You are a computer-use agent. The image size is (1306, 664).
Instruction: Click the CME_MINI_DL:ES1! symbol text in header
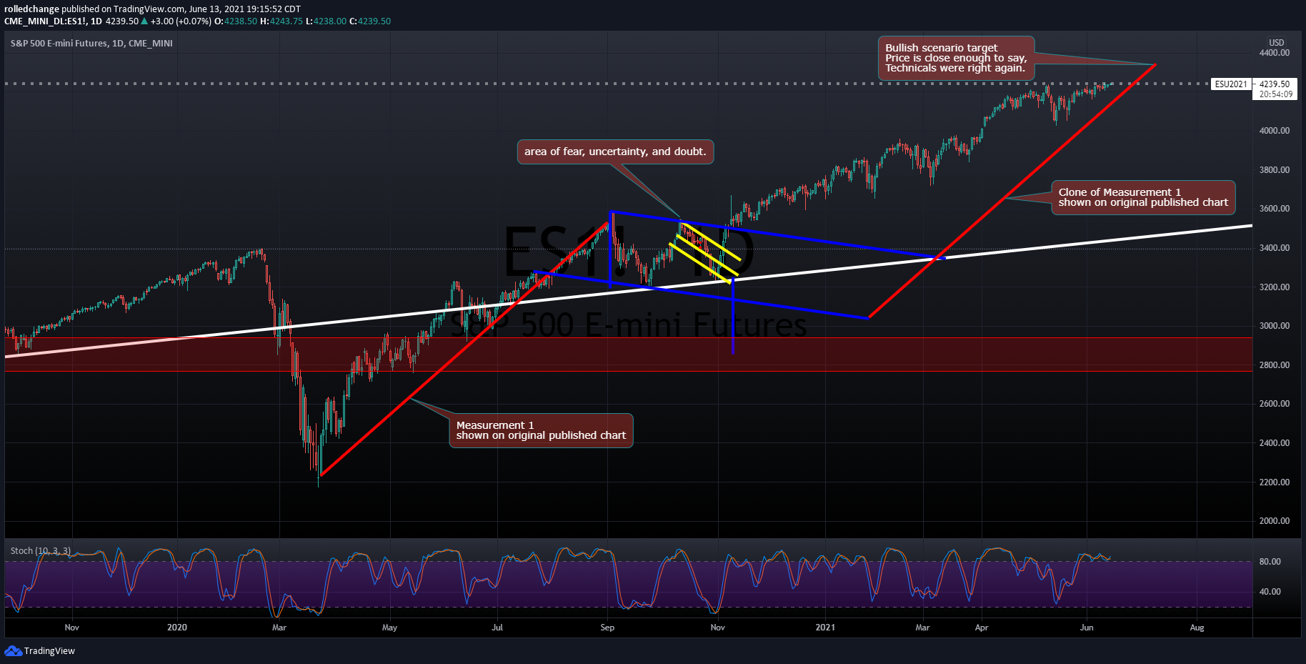point(46,21)
